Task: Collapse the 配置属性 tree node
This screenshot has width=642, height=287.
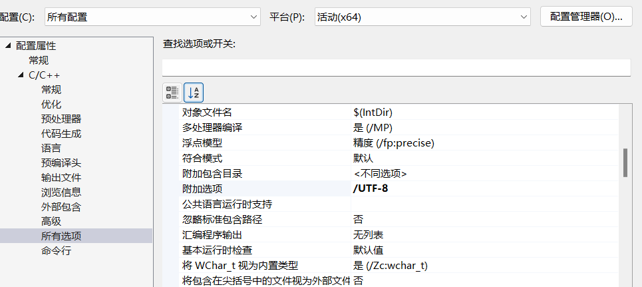Action: (x=8, y=46)
